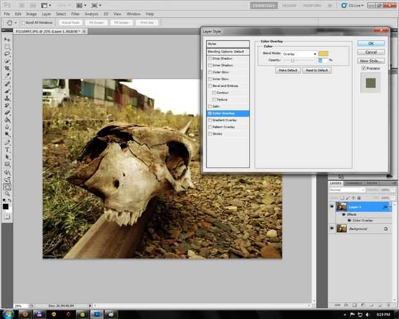Enable the Stroke style checkbox
399x319 pixels.
210,134
